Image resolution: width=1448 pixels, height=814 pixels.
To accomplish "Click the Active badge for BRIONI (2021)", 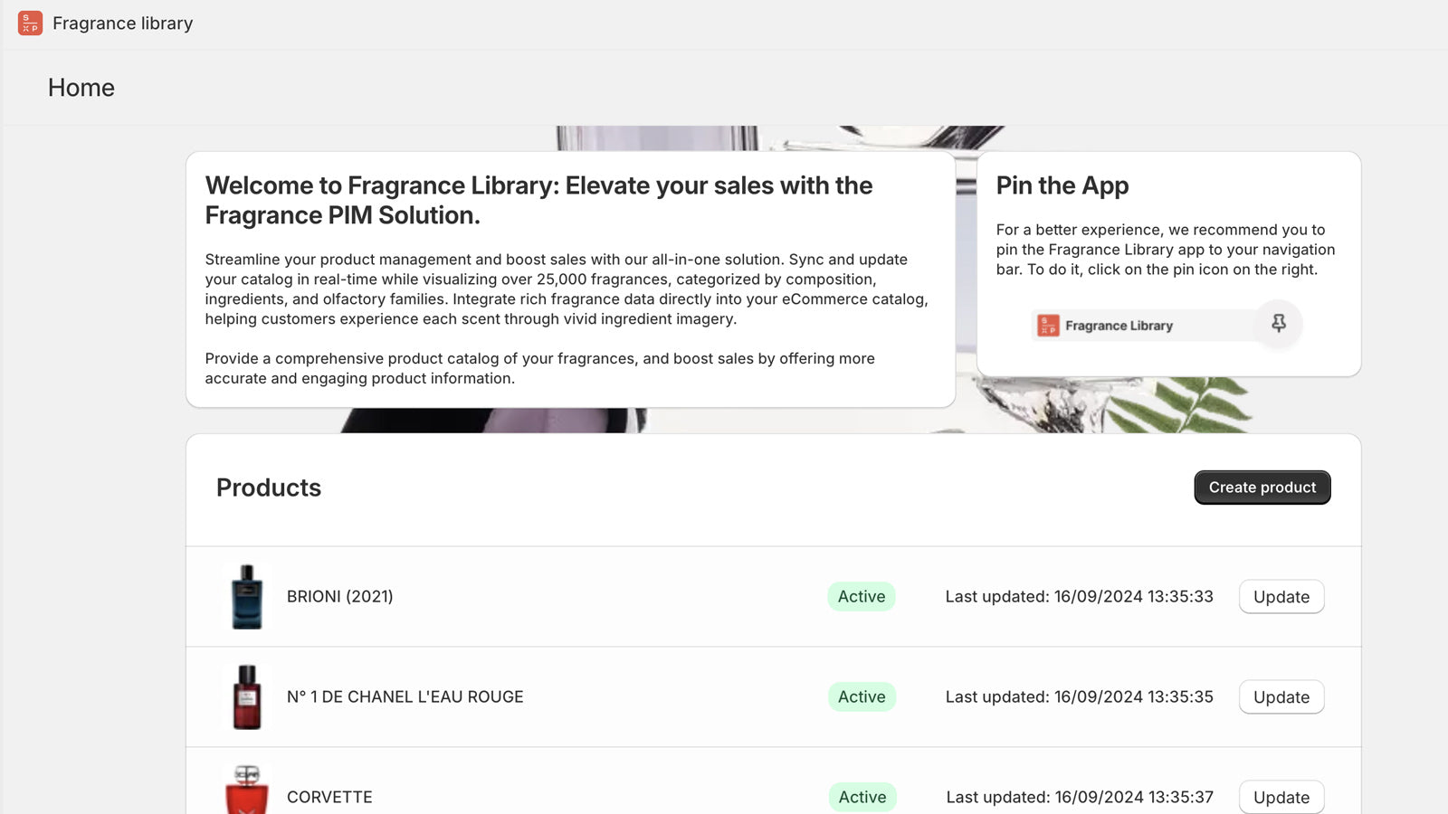I will 862,597.
